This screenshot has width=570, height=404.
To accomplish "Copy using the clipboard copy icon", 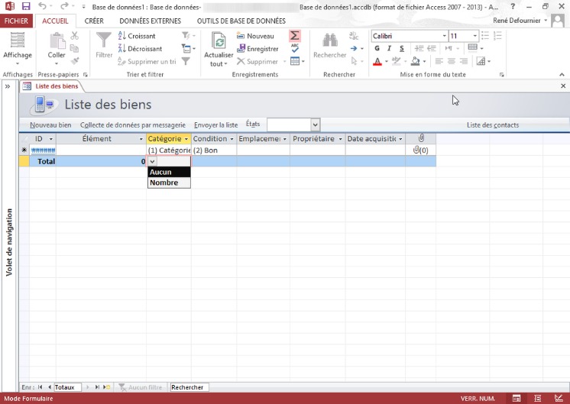I will coord(74,48).
